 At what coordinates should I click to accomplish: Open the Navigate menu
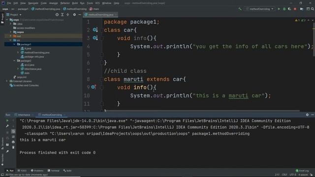33,3
